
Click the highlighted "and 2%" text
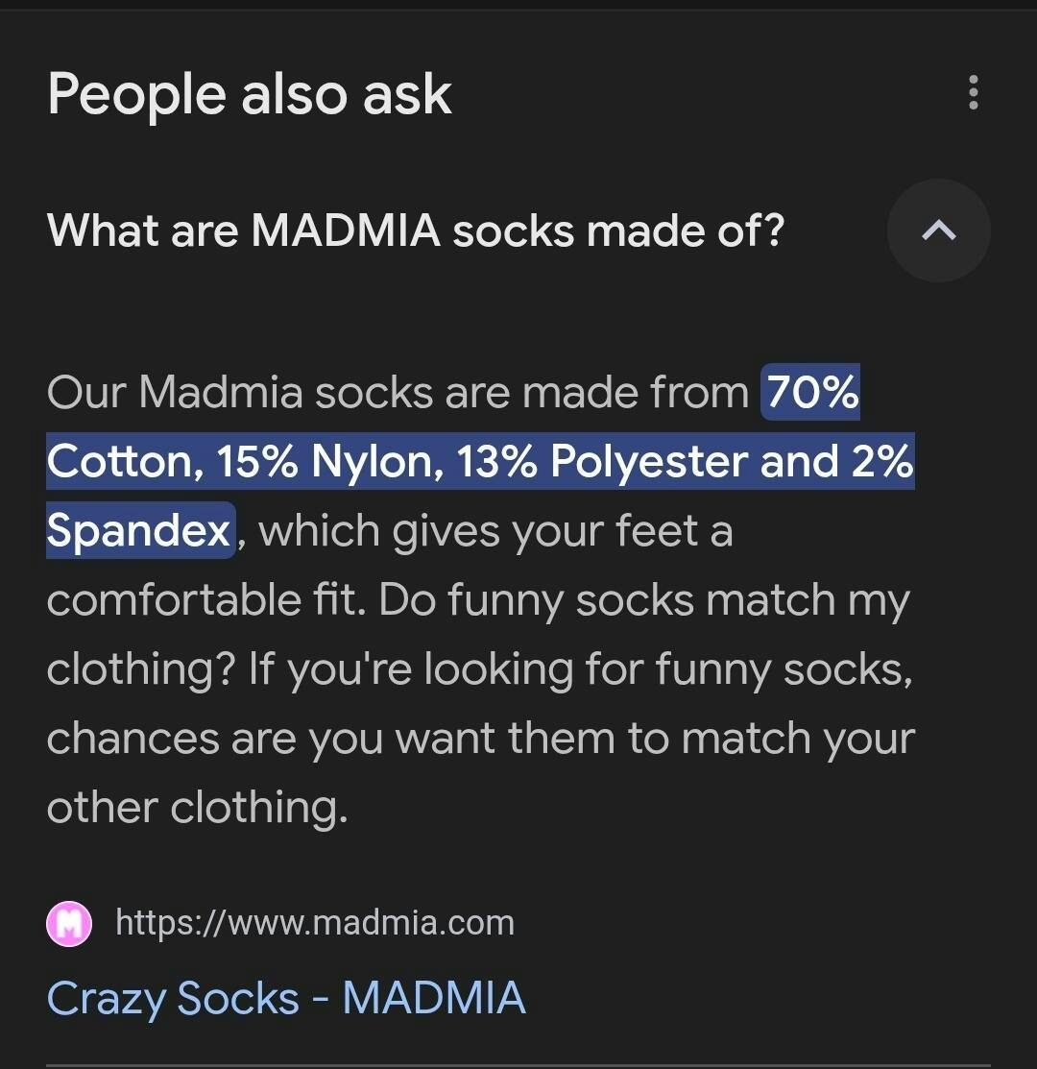(x=835, y=462)
